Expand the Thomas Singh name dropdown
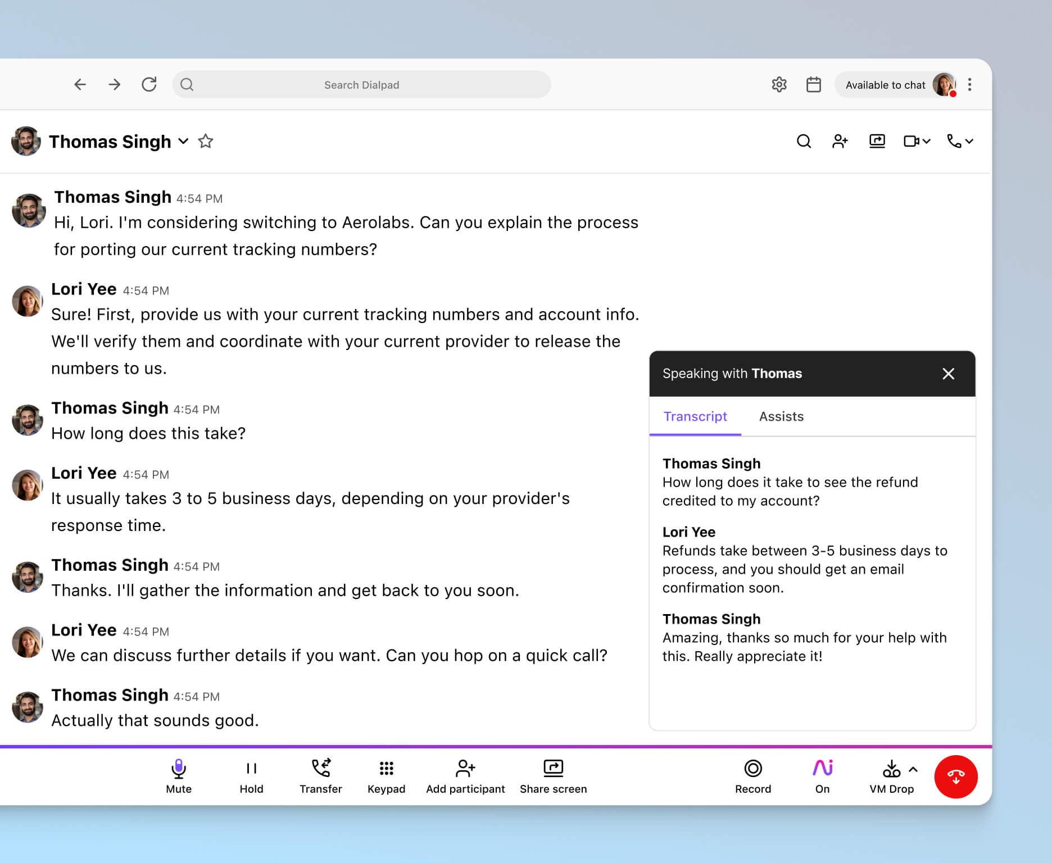This screenshot has height=863, width=1052. point(183,142)
